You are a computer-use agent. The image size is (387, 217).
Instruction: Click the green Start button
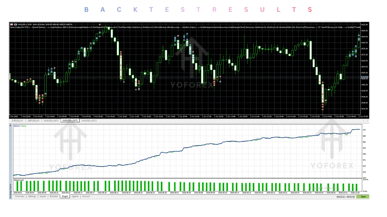pos(363,197)
